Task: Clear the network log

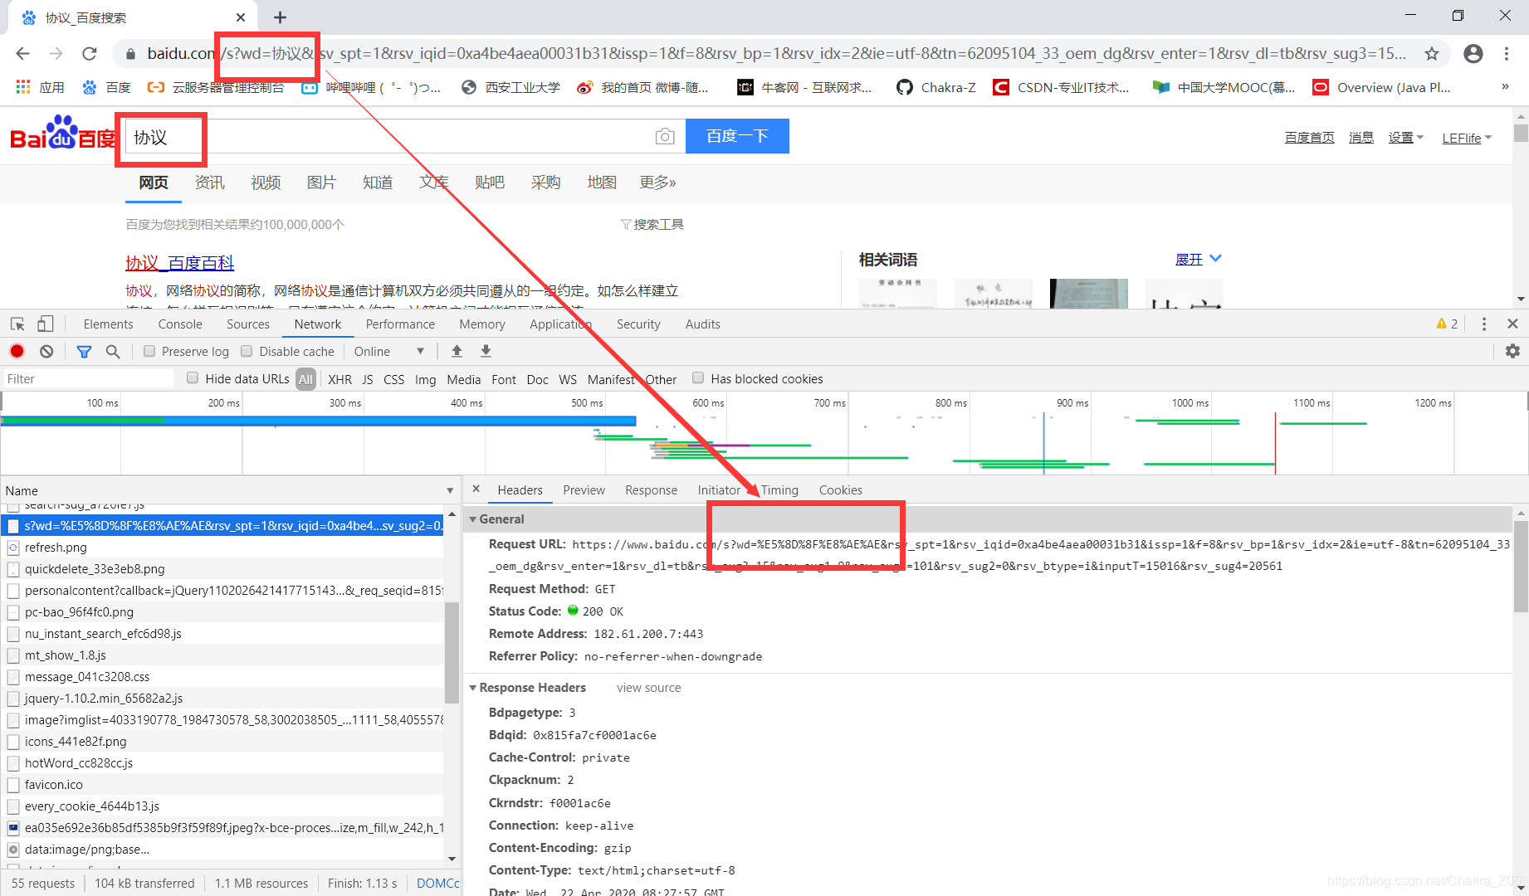Action: (x=46, y=351)
